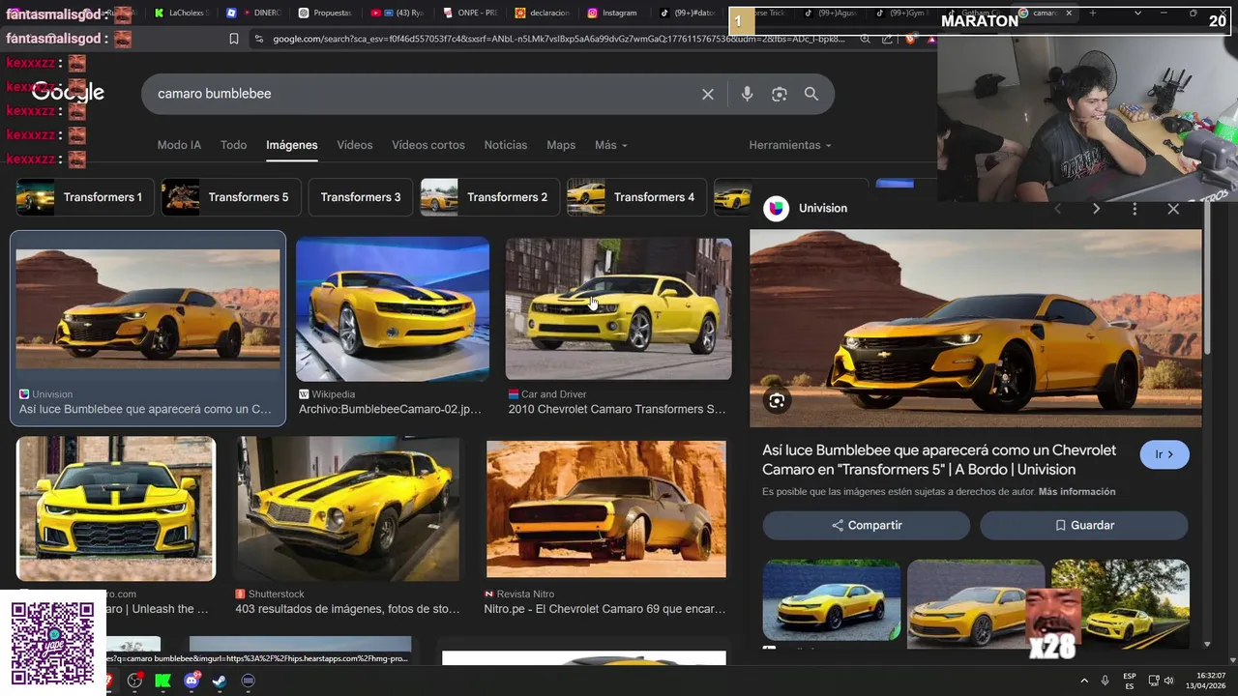Open three-dot options in image preview panel
Image resolution: width=1238 pixels, height=696 pixels.
(1135, 209)
